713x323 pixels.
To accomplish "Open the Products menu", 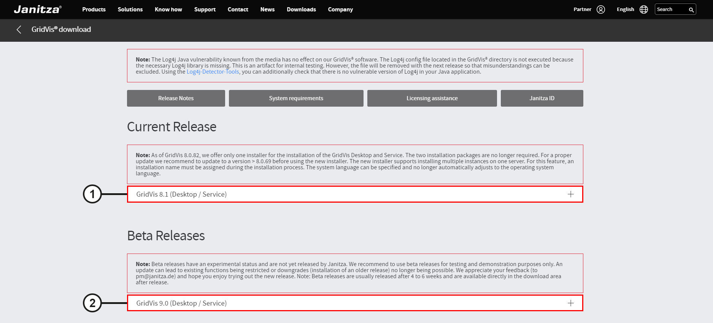I will coord(94,9).
